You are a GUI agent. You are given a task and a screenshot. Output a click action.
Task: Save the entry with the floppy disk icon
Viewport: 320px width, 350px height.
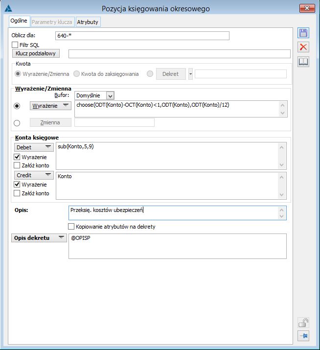pyautogui.click(x=303, y=33)
